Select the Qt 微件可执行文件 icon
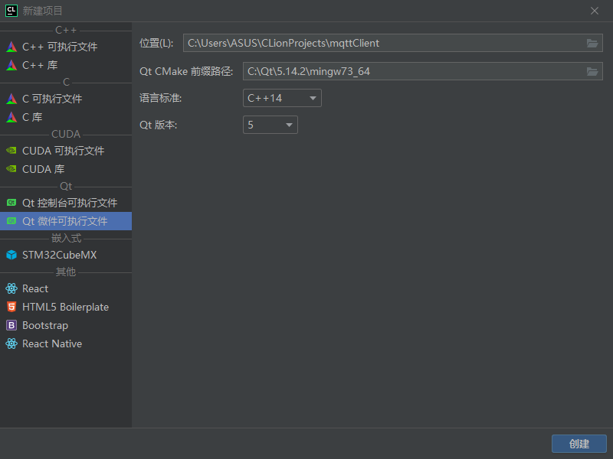 pyautogui.click(x=11, y=221)
